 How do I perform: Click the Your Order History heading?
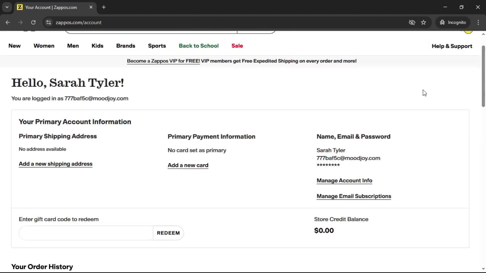tap(42, 267)
